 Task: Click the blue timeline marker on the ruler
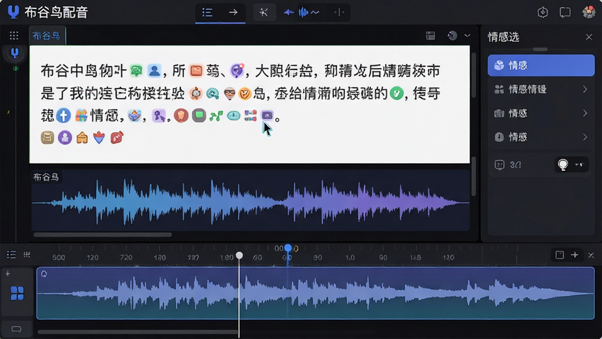pos(288,248)
